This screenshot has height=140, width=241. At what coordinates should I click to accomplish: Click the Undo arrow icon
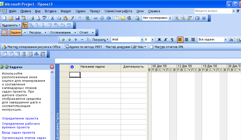tap(79, 18)
